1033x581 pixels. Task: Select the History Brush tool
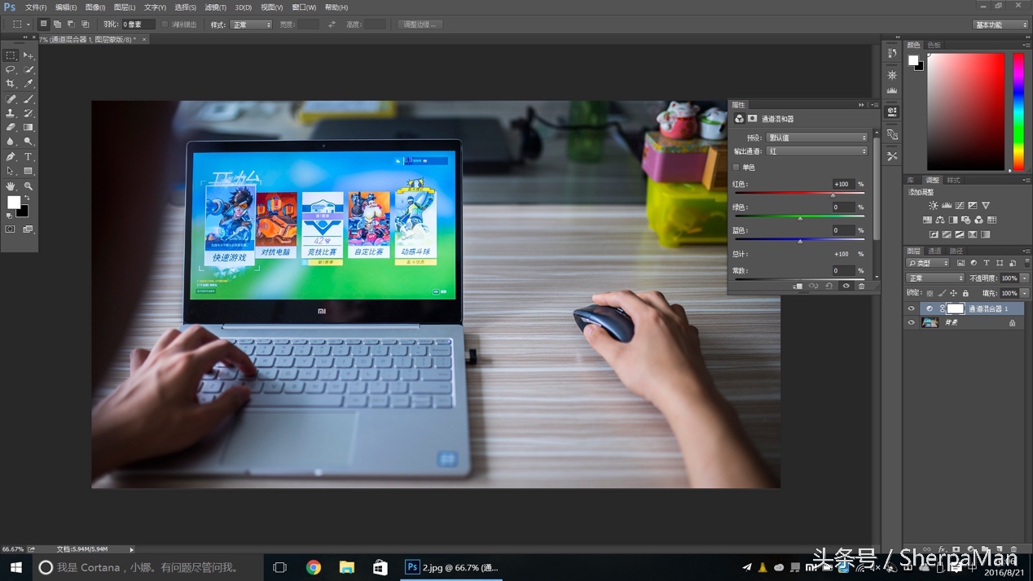(x=29, y=113)
